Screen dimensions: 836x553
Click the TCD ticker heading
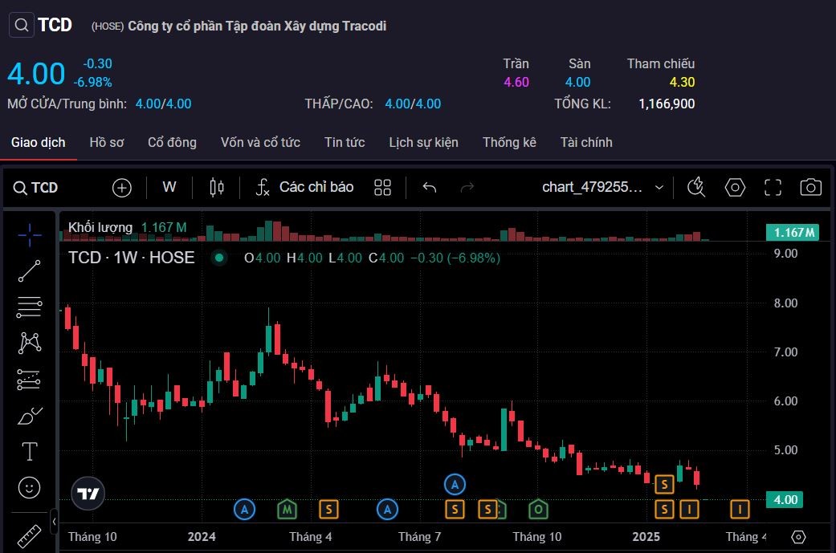(55, 25)
